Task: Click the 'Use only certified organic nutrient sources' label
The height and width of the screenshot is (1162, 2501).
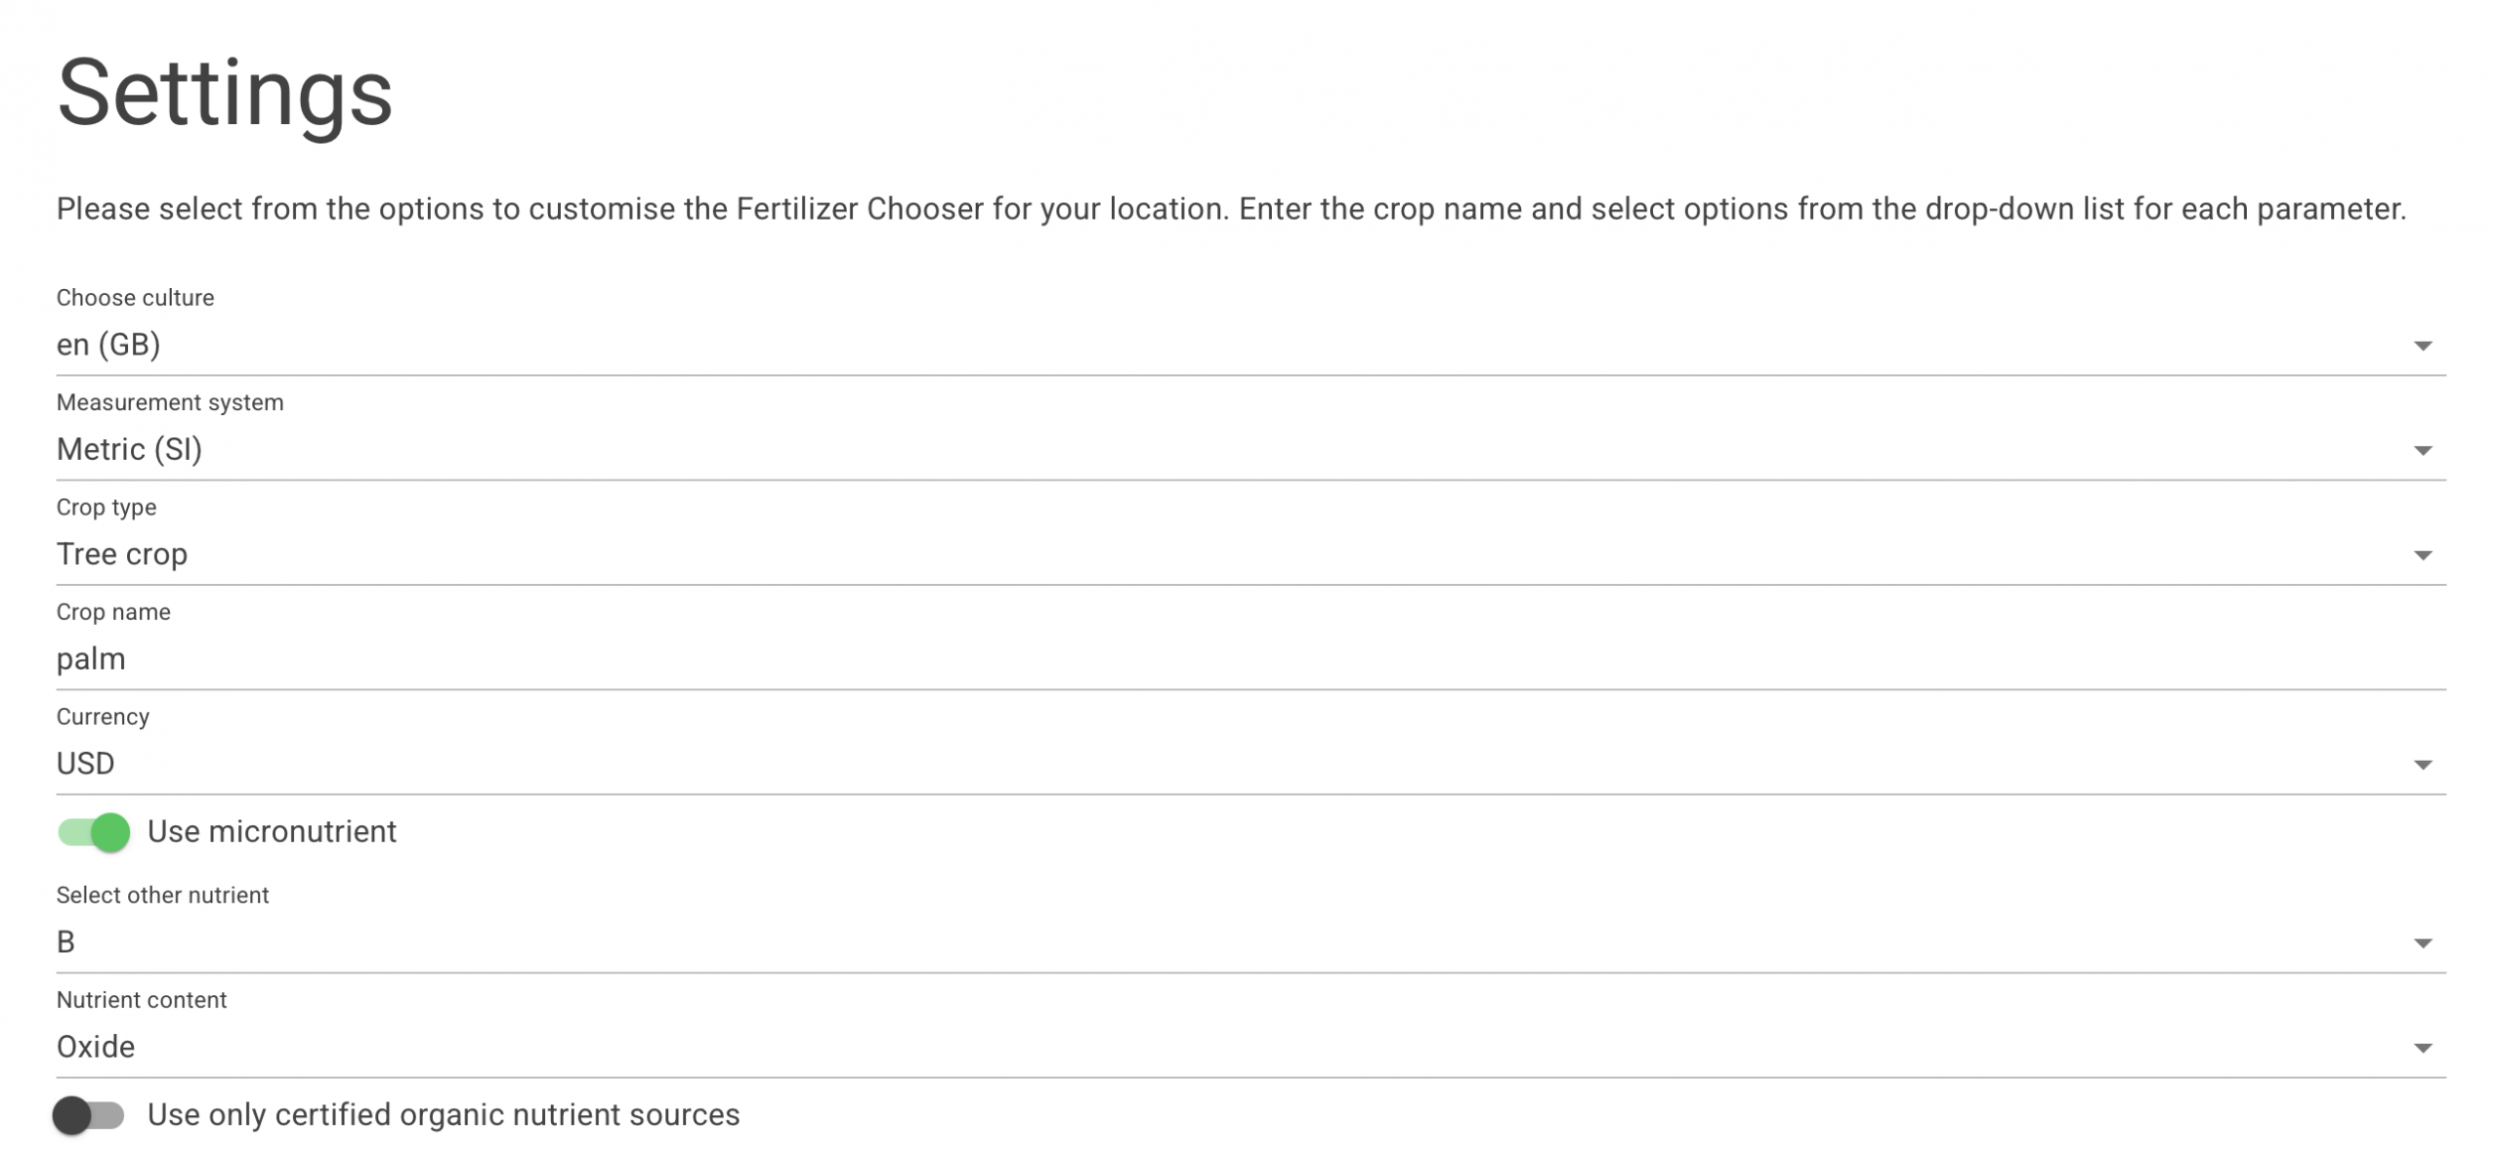Action: coord(444,1115)
